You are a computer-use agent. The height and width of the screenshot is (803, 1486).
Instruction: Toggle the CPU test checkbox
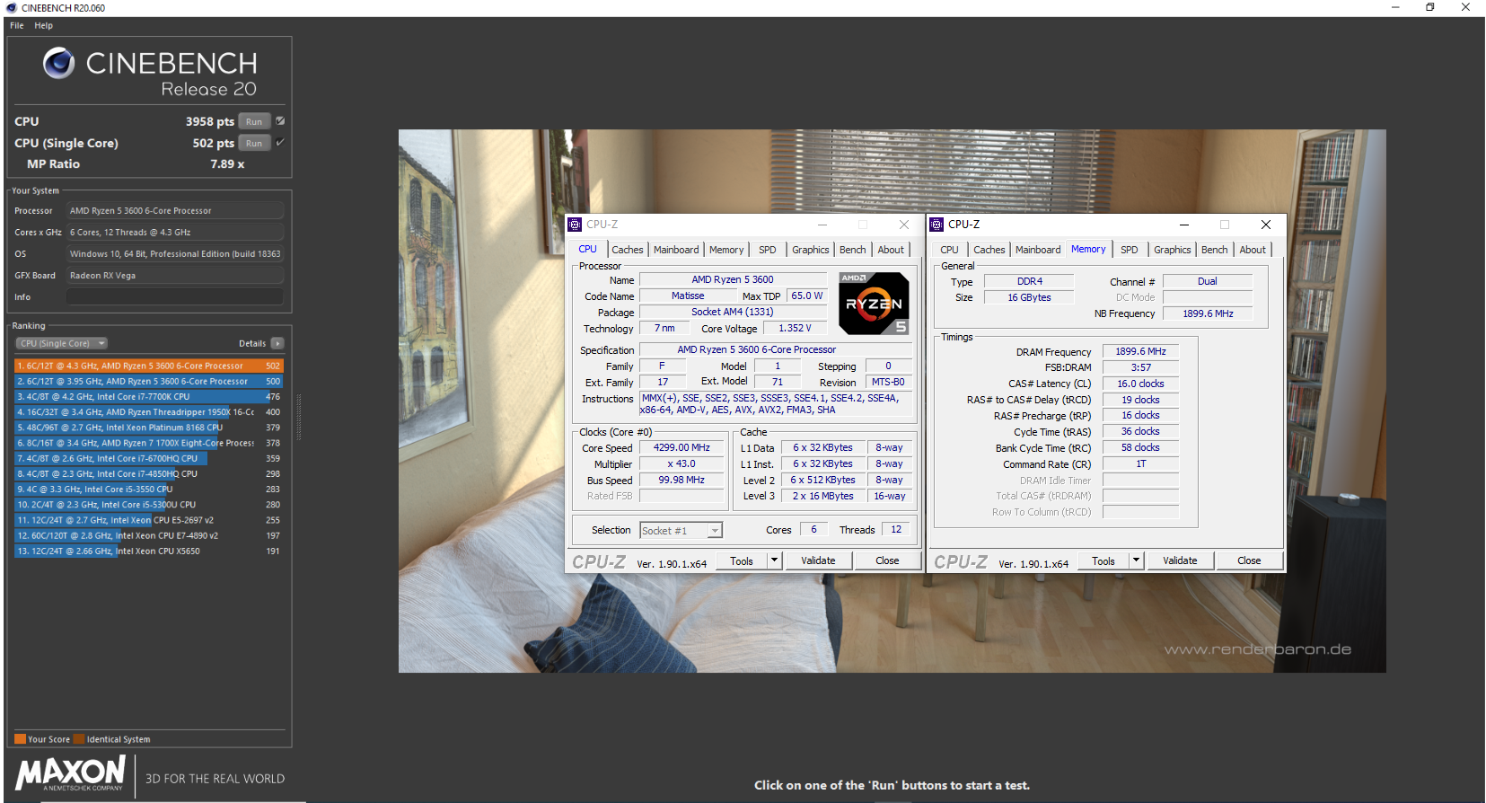coord(280,121)
